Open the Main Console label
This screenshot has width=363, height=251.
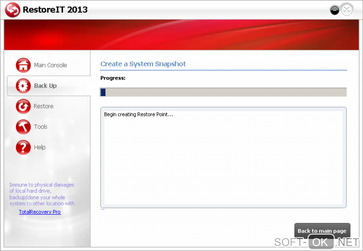[x=51, y=65]
